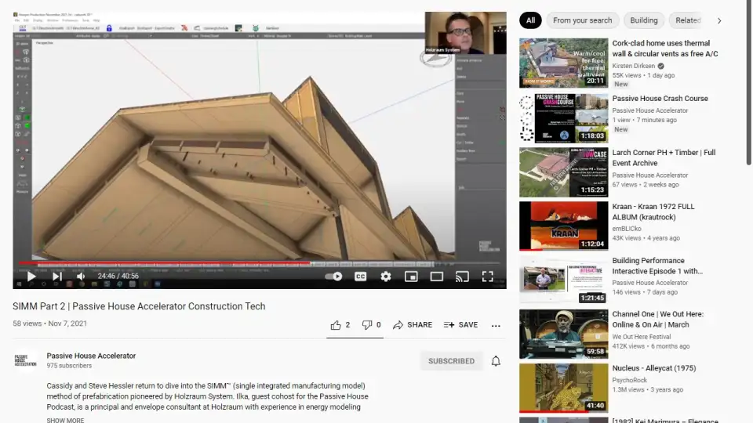This screenshot has width=753, height=423.
Task: Open the Passive House Accelerator channel name link
Action: [x=91, y=356]
